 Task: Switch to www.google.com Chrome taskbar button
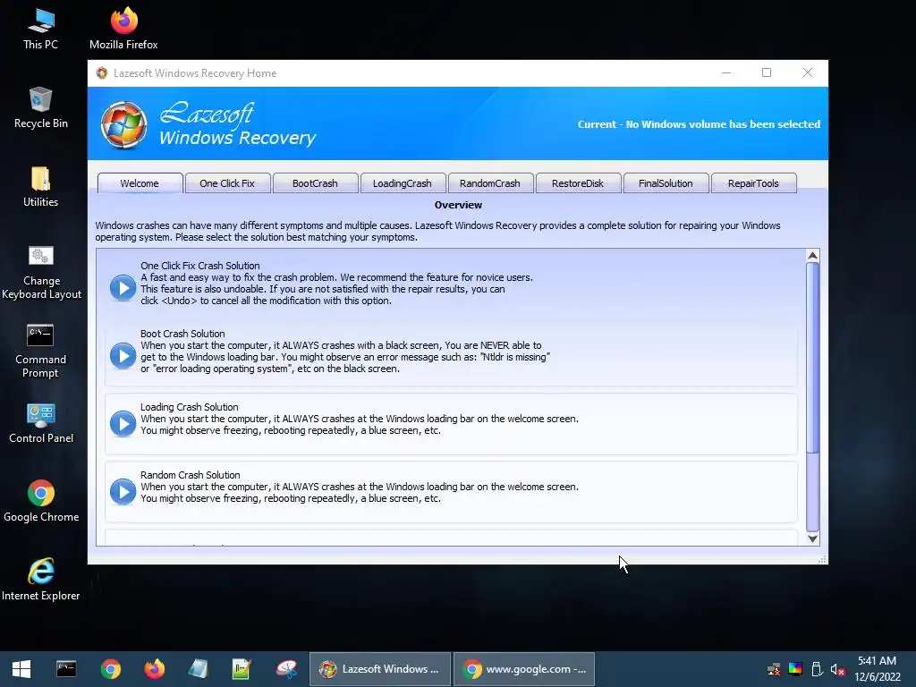[x=524, y=669]
